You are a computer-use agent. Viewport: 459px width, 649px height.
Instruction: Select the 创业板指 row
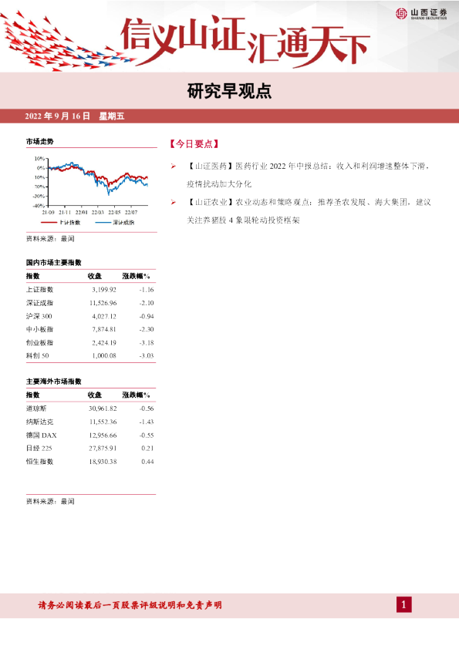click(x=90, y=343)
